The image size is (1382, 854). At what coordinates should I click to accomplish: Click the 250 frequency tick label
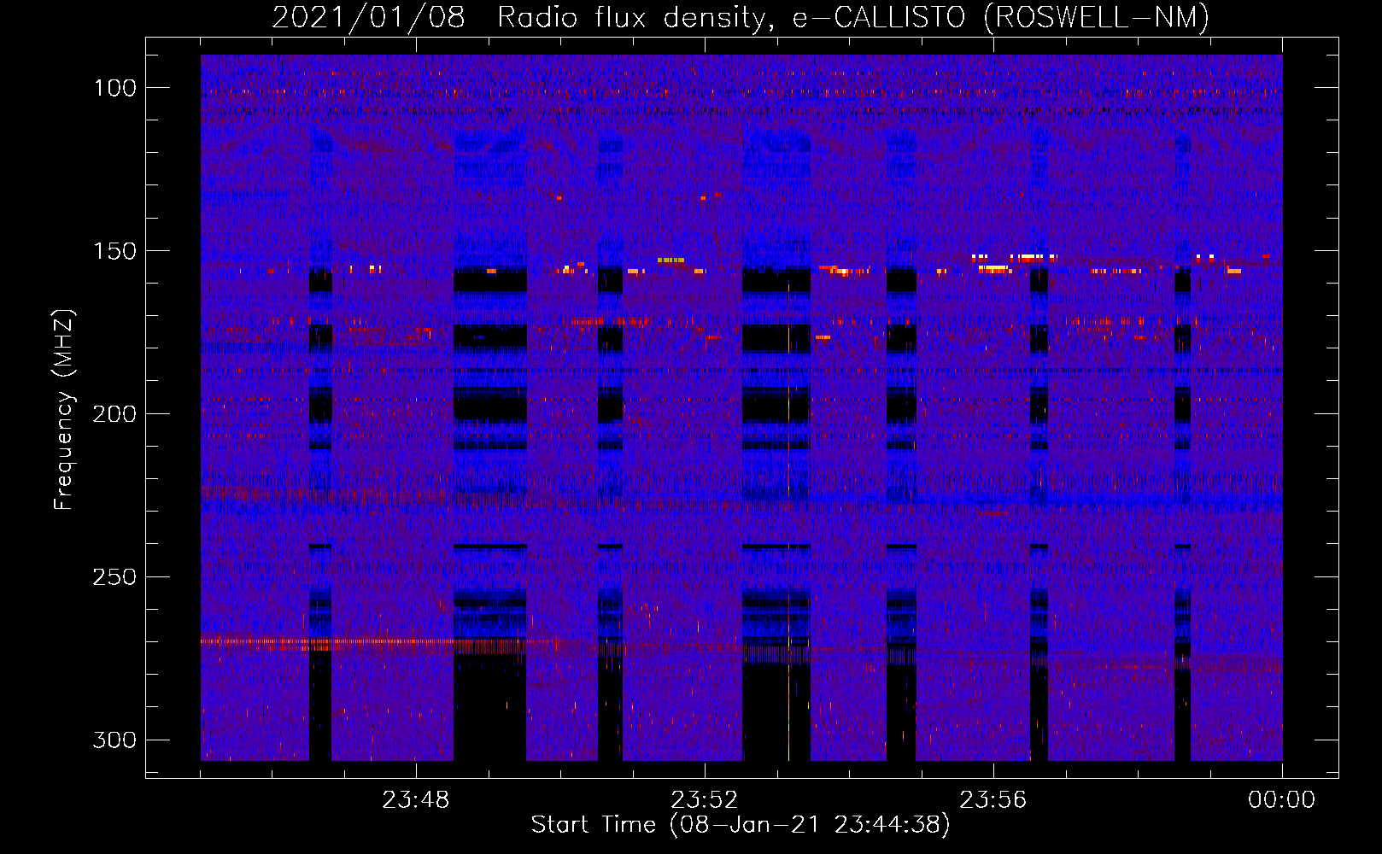(115, 577)
